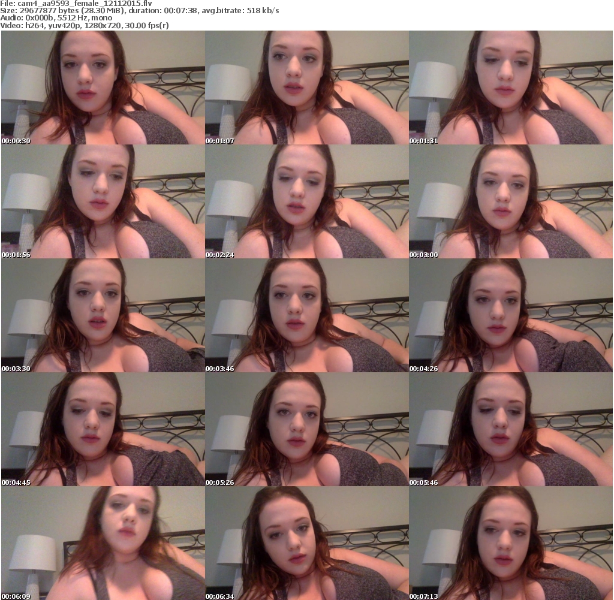Screen dimensions: 614x600
Task: Click the Video line reading h264, yuv420p
Action: (84, 25)
